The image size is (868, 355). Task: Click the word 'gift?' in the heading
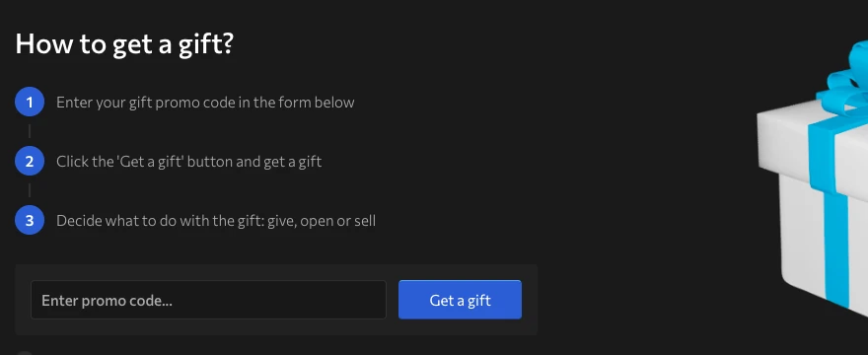[206, 44]
